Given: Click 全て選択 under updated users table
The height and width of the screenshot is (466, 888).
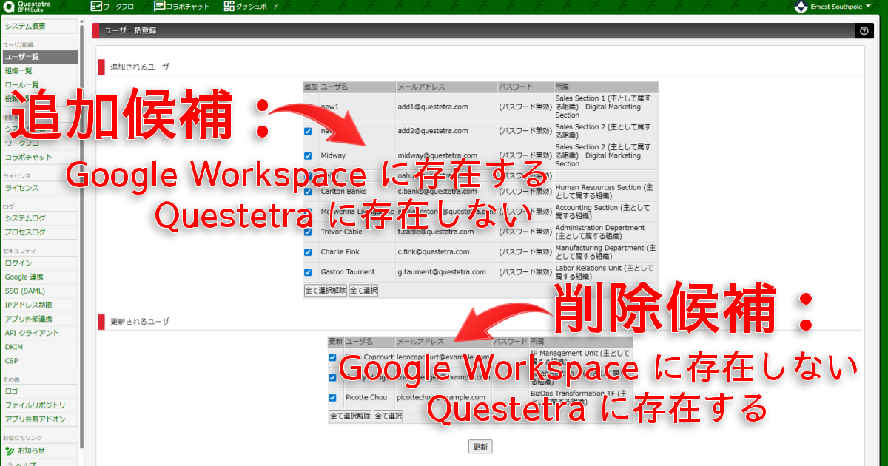Looking at the screenshot, I should [388, 416].
